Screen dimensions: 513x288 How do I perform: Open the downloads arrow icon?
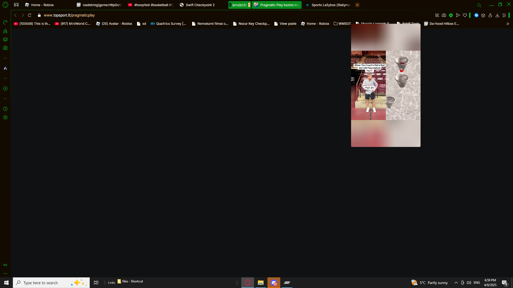pyautogui.click(x=497, y=15)
